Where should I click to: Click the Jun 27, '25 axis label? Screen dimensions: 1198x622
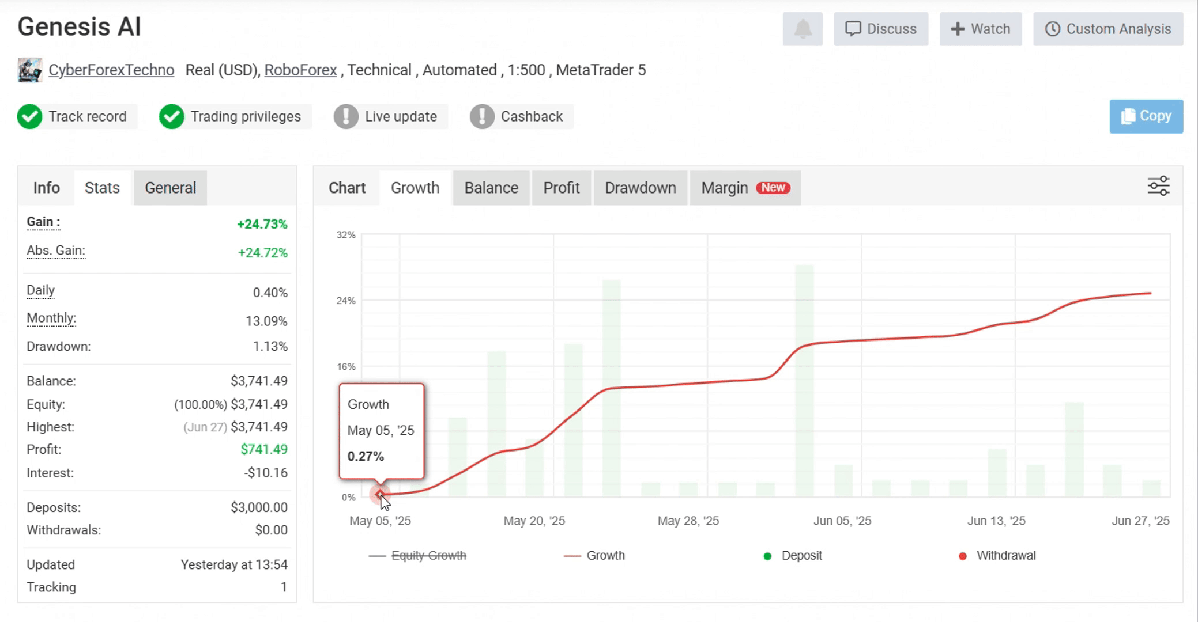coord(1140,521)
